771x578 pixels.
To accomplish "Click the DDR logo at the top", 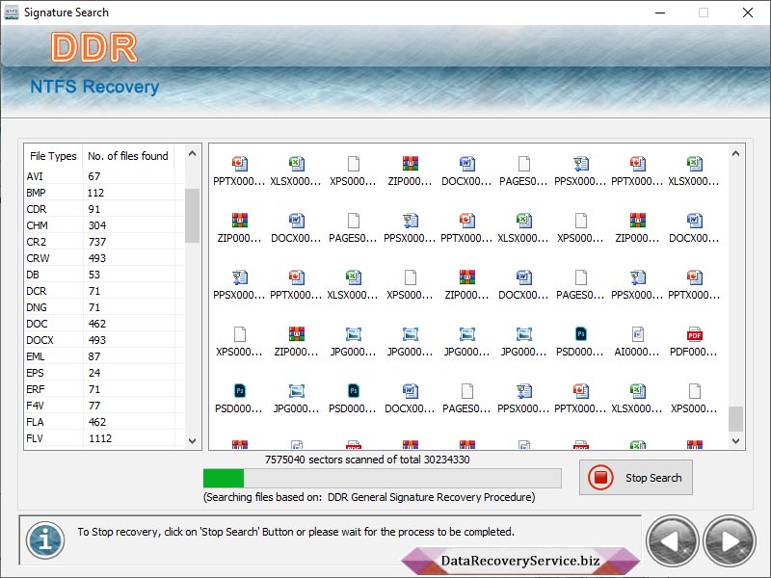I will [x=93, y=46].
